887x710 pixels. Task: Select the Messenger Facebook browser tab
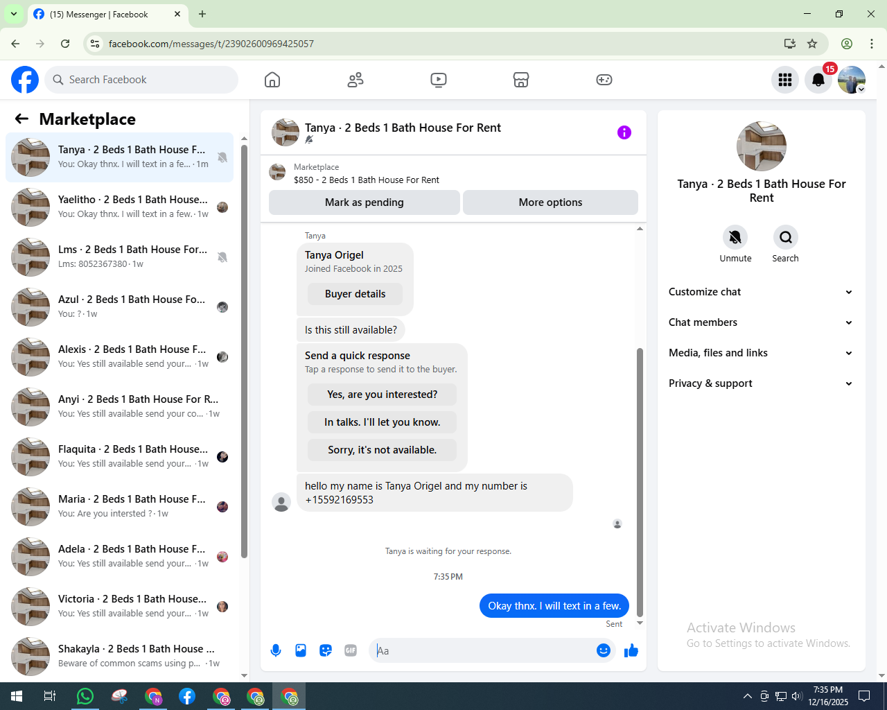[107, 15]
